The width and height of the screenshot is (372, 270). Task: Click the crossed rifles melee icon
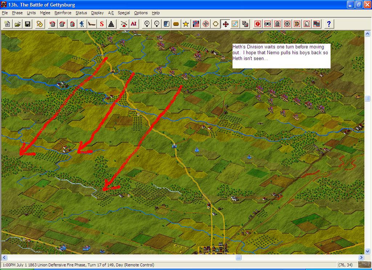click(x=124, y=24)
